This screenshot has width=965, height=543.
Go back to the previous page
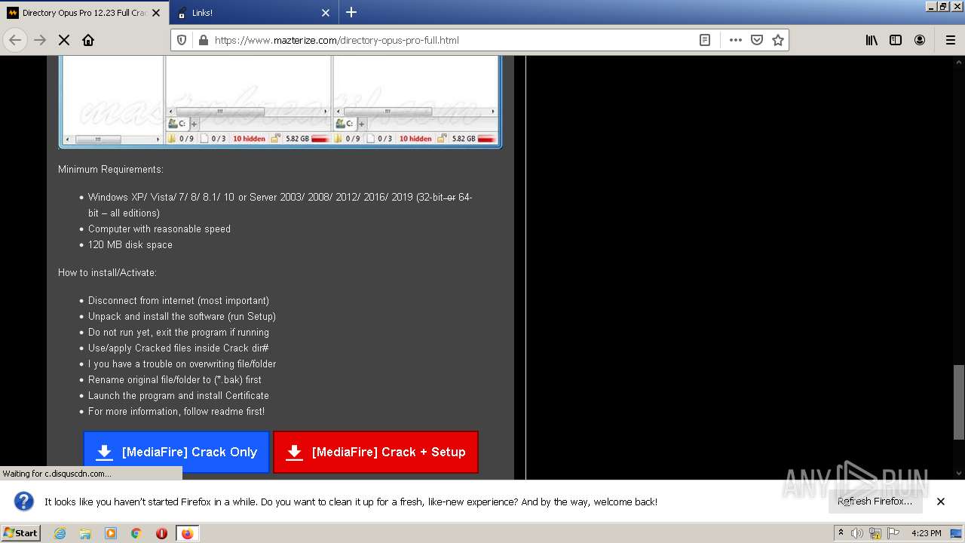click(15, 40)
